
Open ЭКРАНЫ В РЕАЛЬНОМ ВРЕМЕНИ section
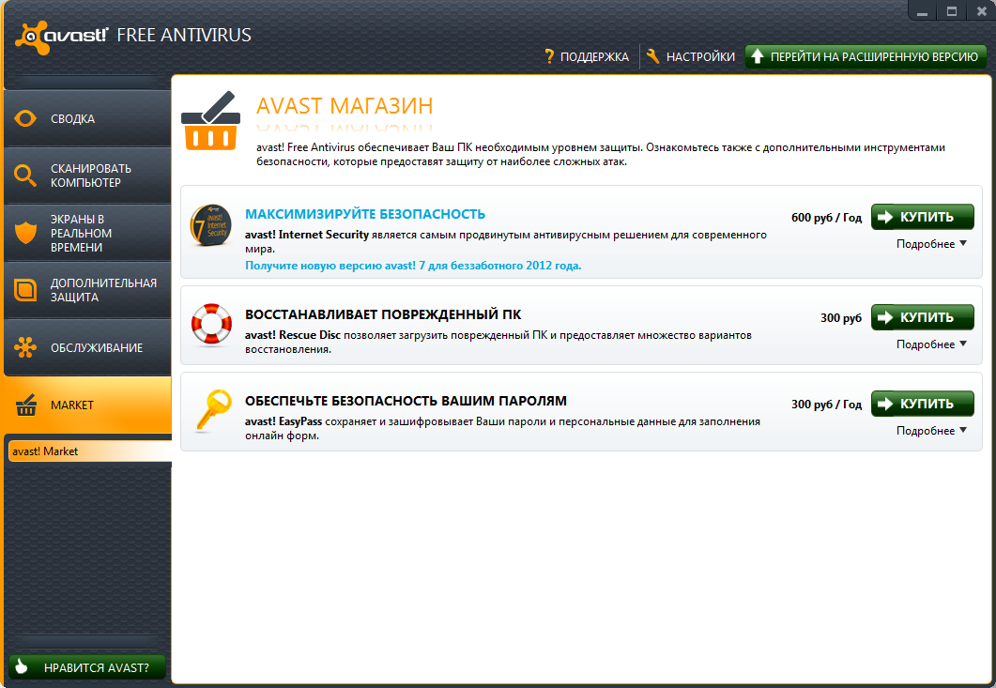click(x=87, y=233)
